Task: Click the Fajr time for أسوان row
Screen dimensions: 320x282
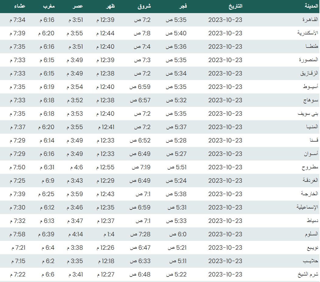Action: pyautogui.click(x=176, y=154)
